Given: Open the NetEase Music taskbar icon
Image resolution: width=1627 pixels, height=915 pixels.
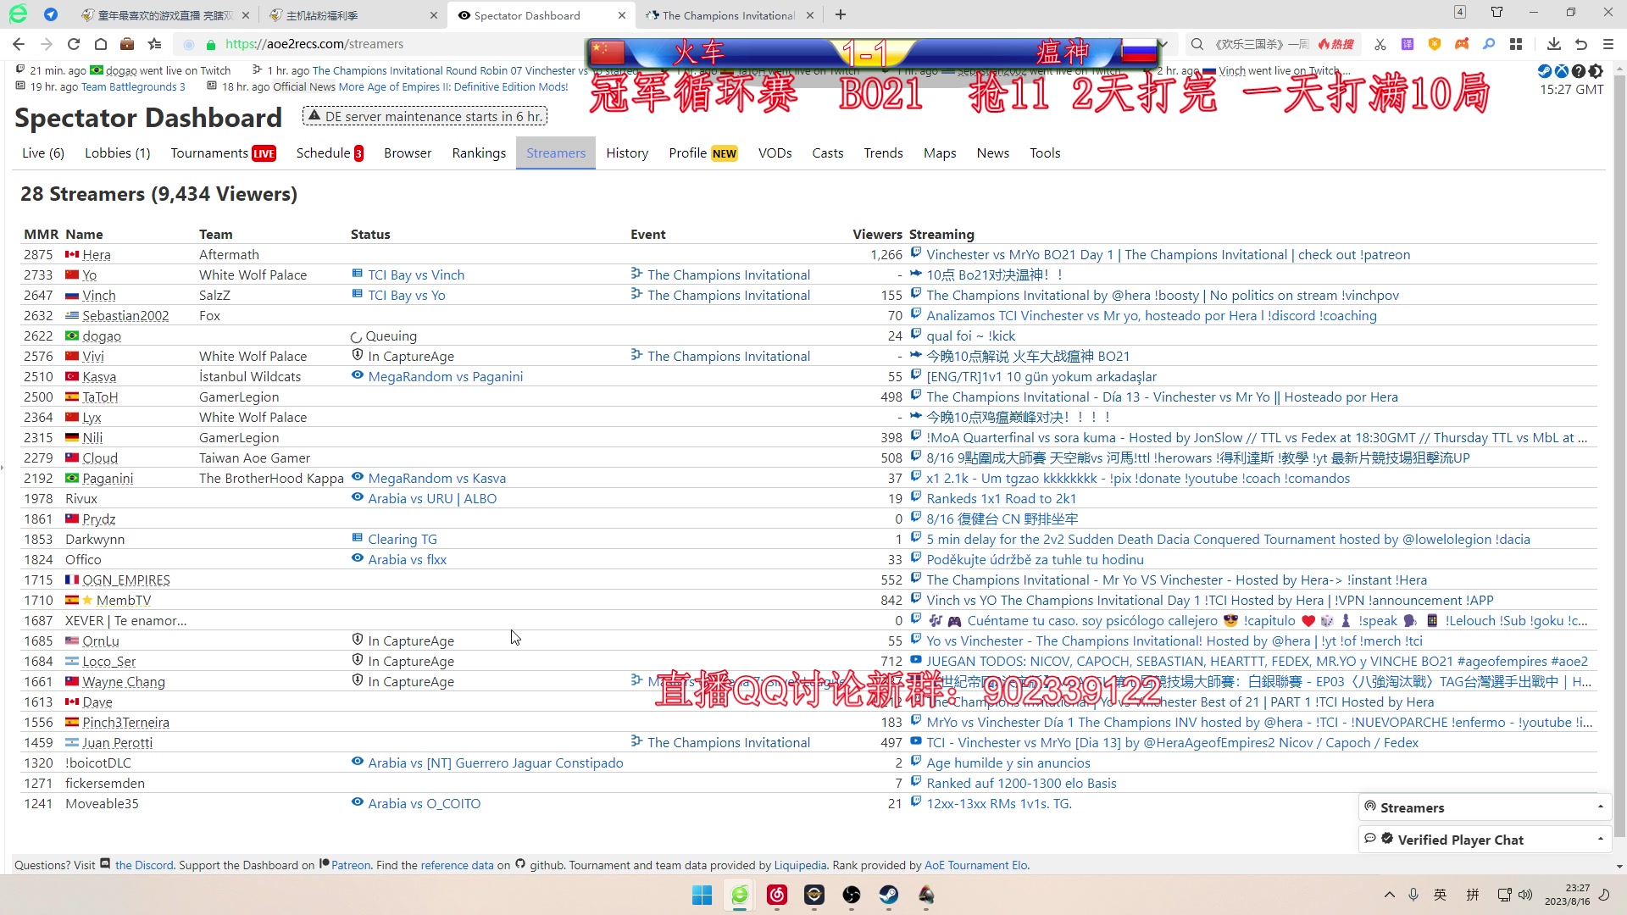Looking at the screenshot, I should (777, 895).
